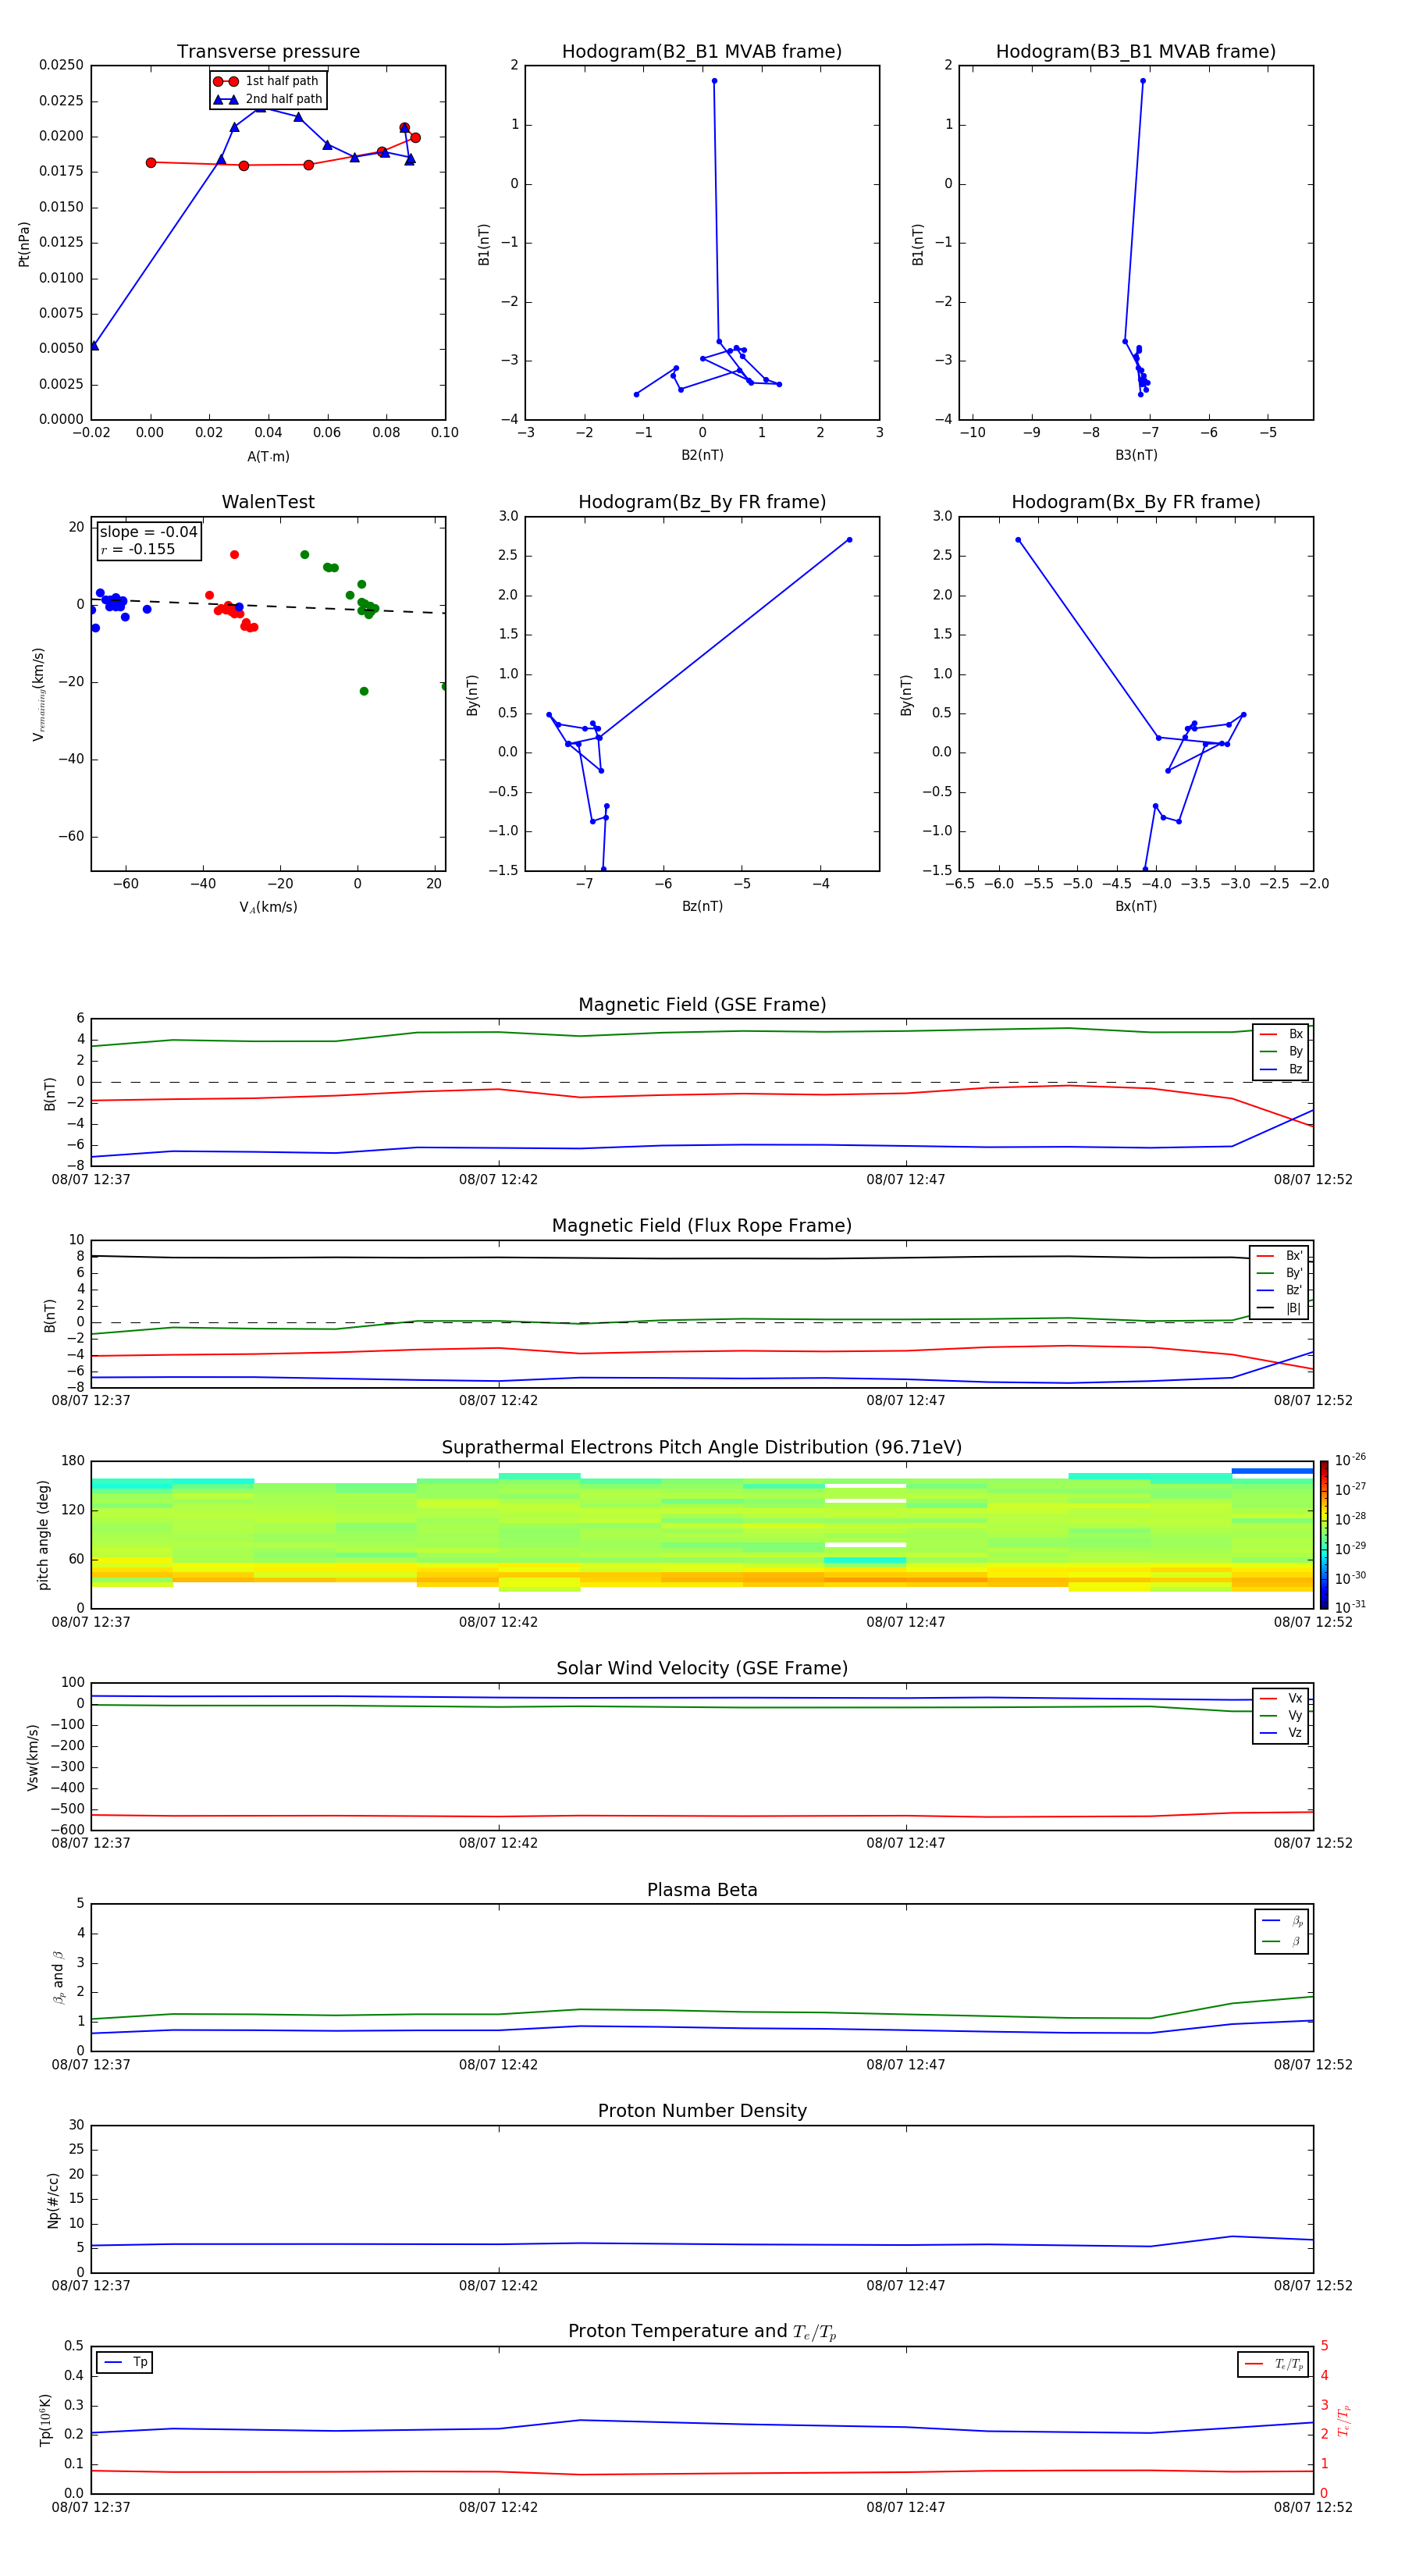Image resolution: width=1405 pixels, height=2576 pixels.
Task: Click the 'slope = -0.04' annotation
Action: [x=148, y=532]
